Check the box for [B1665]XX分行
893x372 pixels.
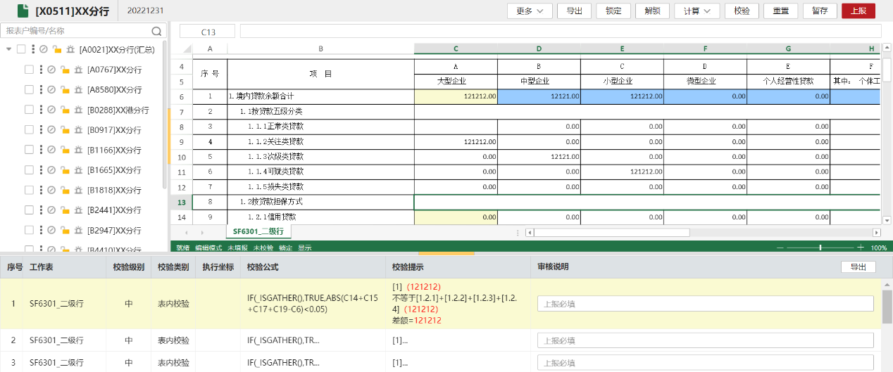pyautogui.click(x=29, y=170)
